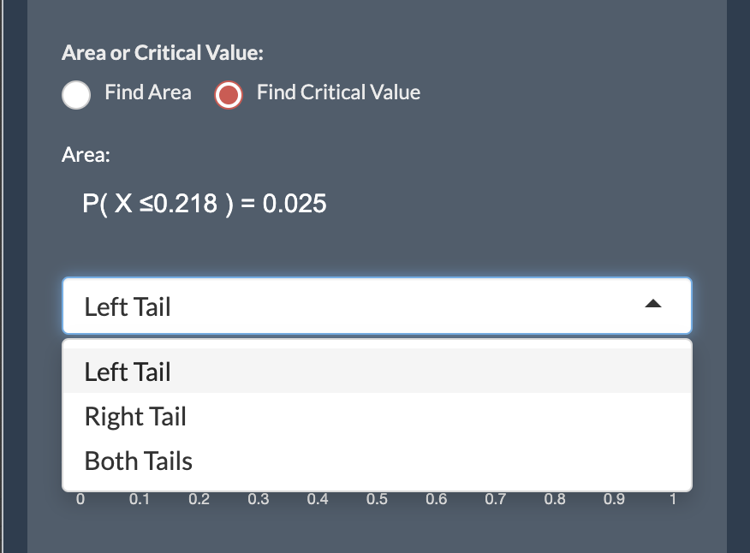The height and width of the screenshot is (553, 750).
Task: Click the 1 mark on the axis
Action: pos(673,499)
